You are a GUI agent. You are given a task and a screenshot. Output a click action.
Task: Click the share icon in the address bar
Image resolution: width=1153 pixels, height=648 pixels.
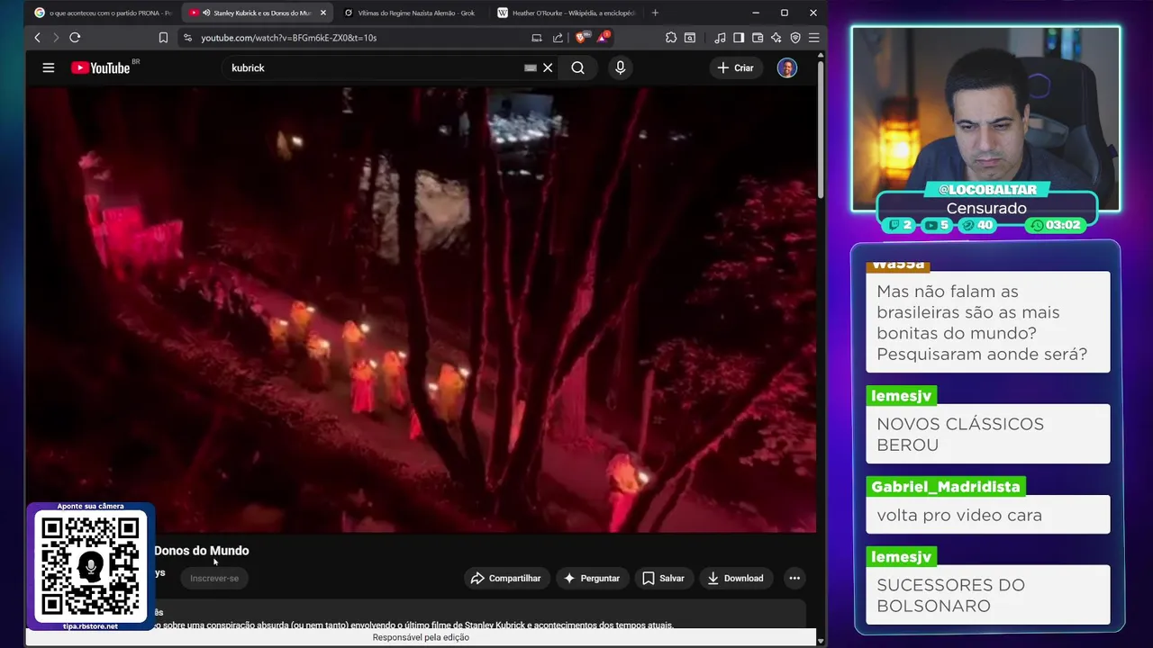tap(558, 38)
